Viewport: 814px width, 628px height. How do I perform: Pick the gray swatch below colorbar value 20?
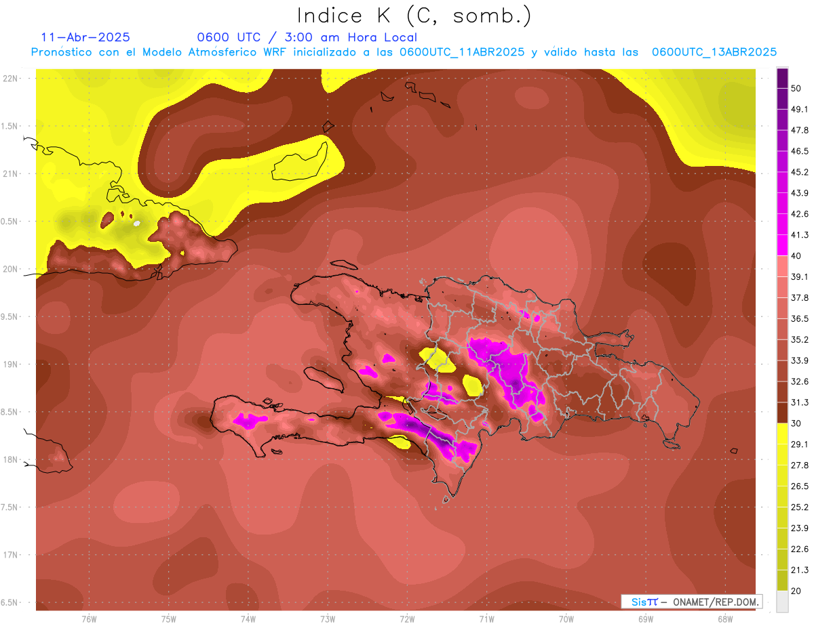pos(783,601)
